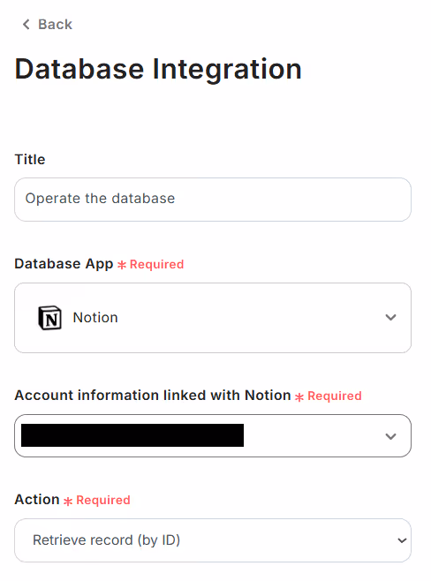Click the red asterisk beside Database App
431x581 pixels.
122,265
